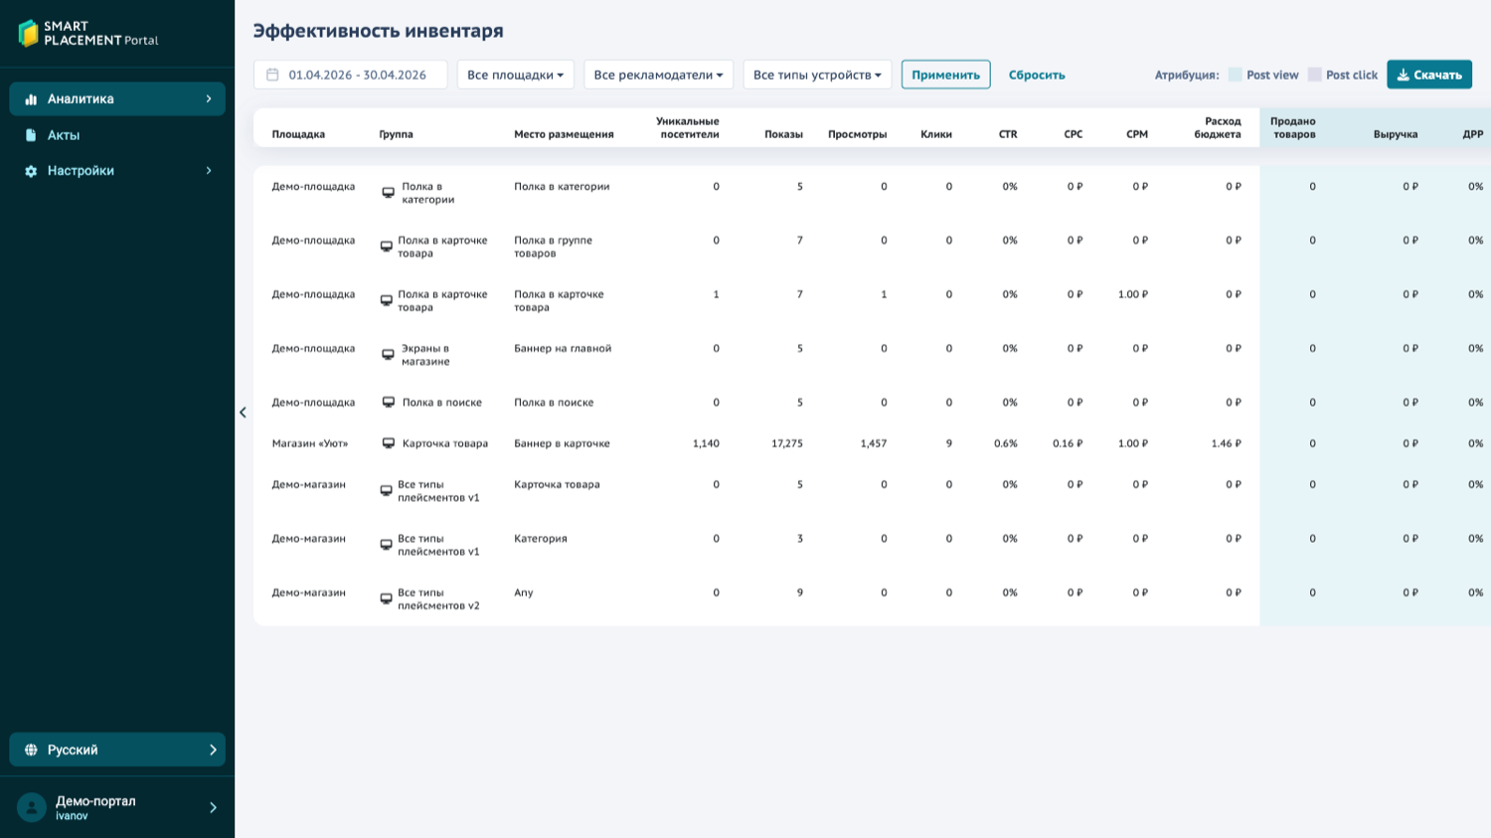
Task: Enable Post click attribution checkbox
Action: point(1315,75)
